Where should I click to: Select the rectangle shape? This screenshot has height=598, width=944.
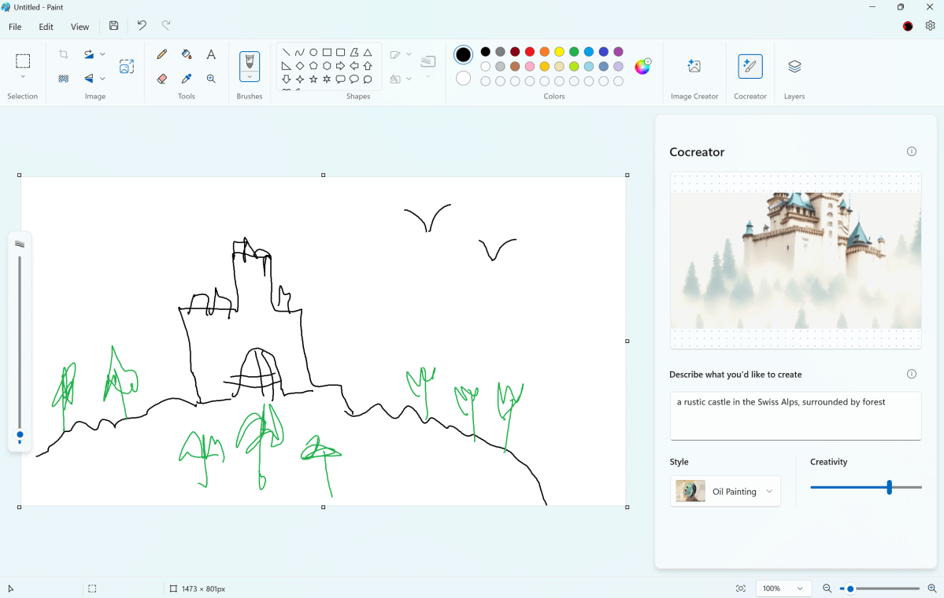pos(327,52)
